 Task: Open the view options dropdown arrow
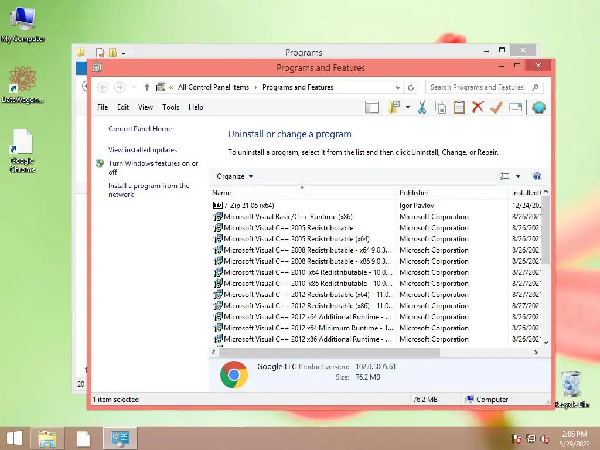click(x=518, y=176)
